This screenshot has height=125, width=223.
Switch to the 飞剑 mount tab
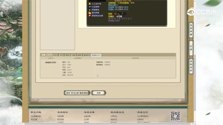point(61,55)
